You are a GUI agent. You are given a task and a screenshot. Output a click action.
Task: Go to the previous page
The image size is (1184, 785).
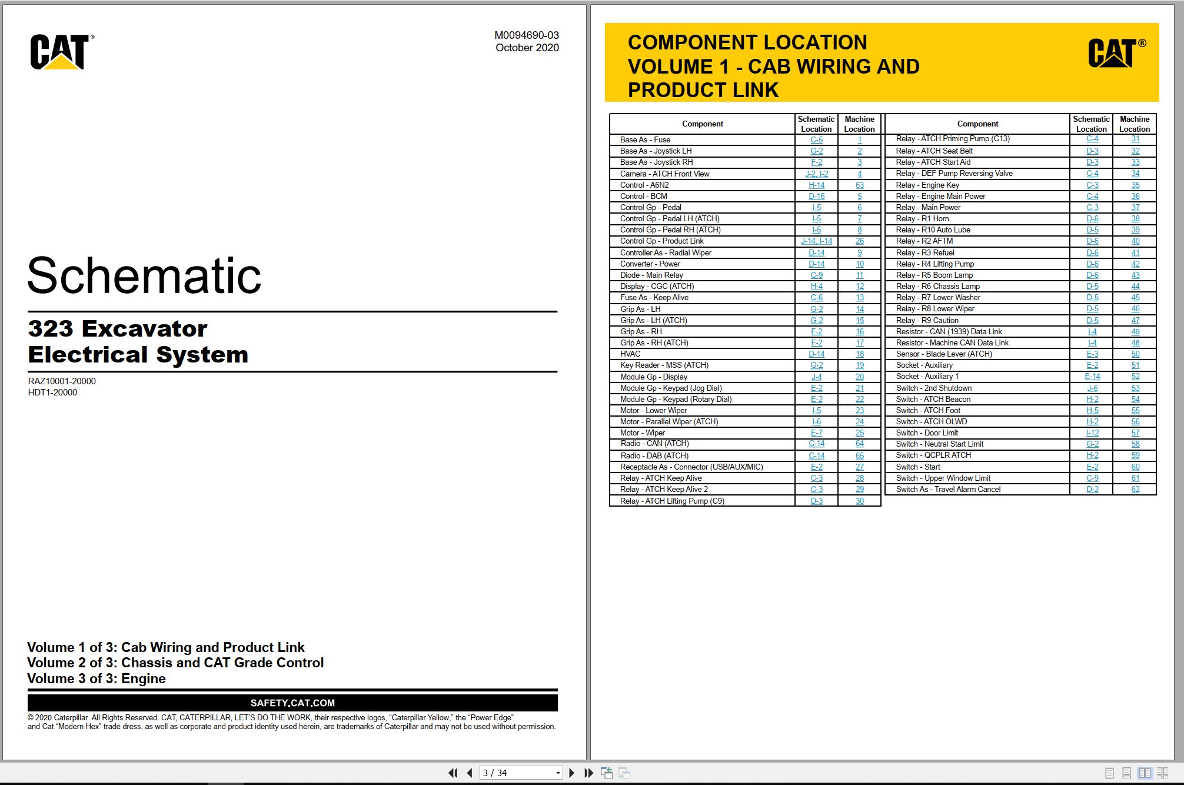[x=469, y=773]
